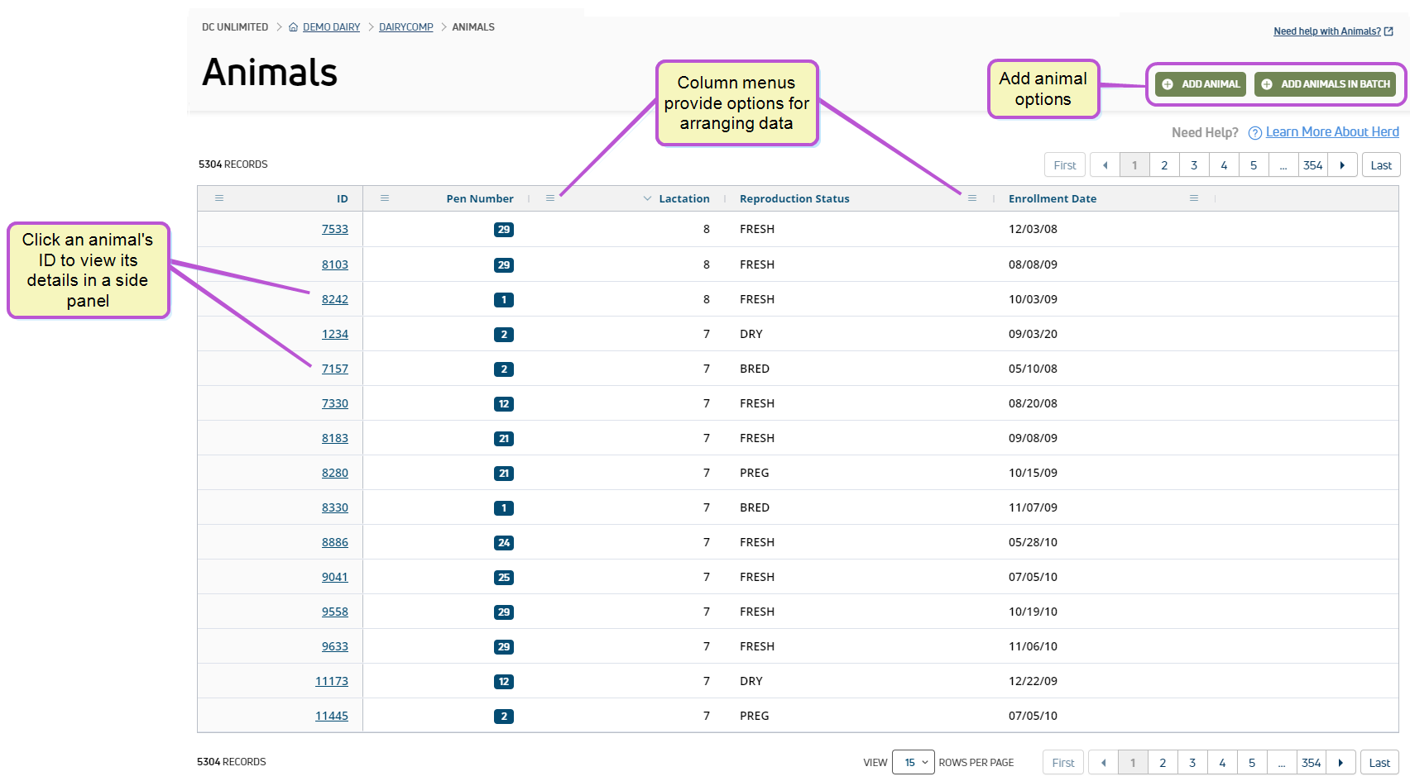Open animal ID 8242 details

(x=335, y=300)
